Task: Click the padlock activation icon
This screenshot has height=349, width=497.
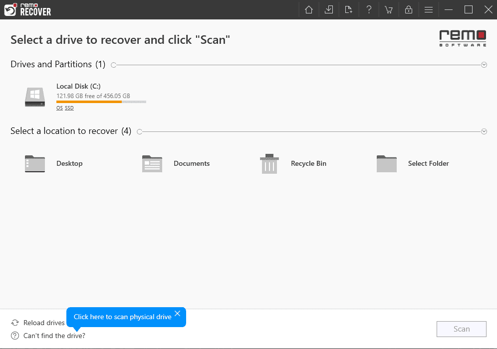Action: point(409,10)
